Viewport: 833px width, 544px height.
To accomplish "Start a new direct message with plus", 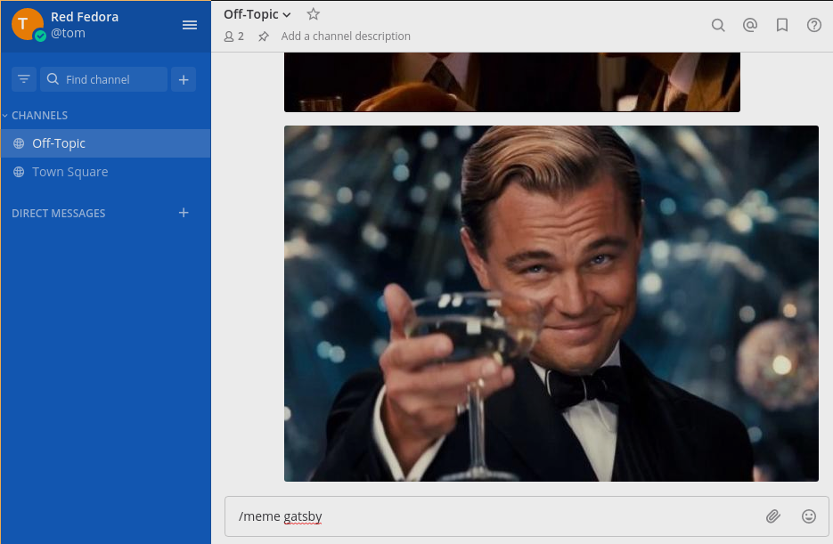I will click(x=184, y=213).
